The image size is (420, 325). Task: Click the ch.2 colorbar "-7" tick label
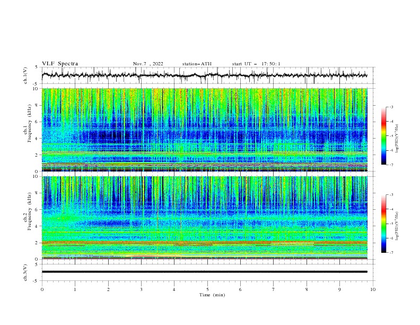(391, 252)
